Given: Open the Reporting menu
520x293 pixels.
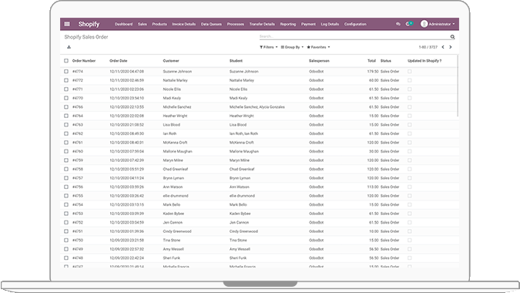Looking at the screenshot, I should click(288, 24).
